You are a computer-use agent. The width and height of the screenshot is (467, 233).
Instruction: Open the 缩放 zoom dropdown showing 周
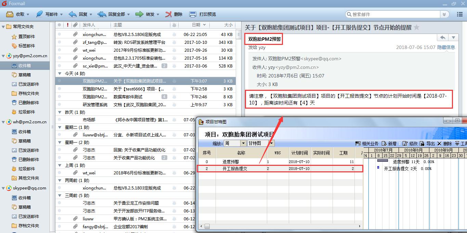tap(243, 143)
